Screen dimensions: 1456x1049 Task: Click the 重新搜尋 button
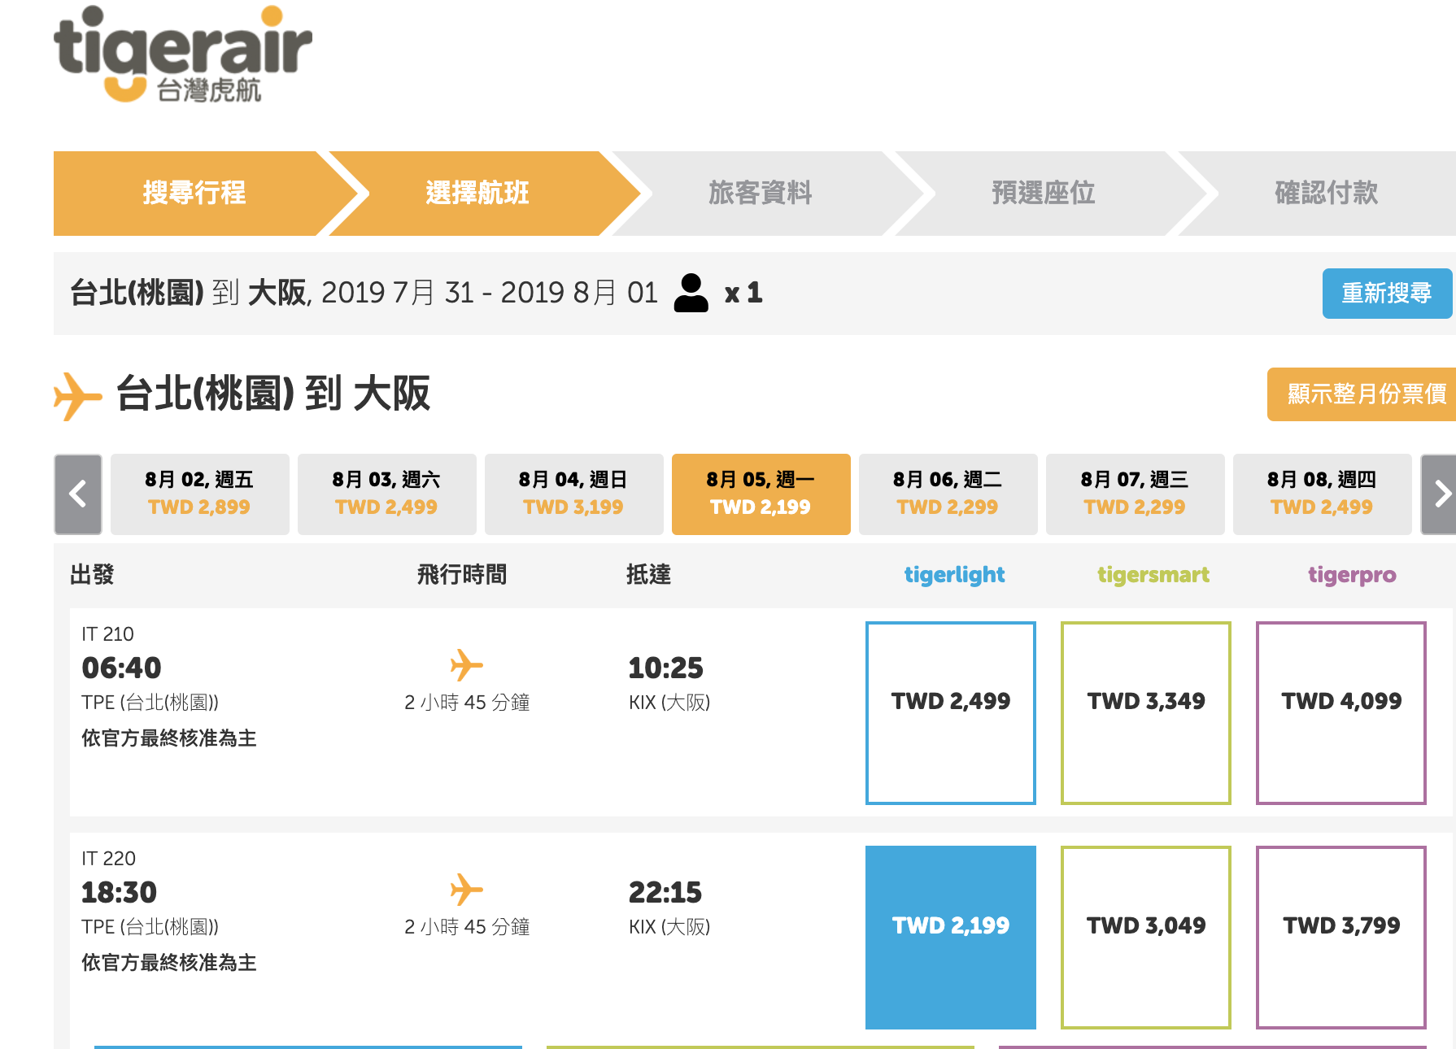pyautogui.click(x=1387, y=294)
